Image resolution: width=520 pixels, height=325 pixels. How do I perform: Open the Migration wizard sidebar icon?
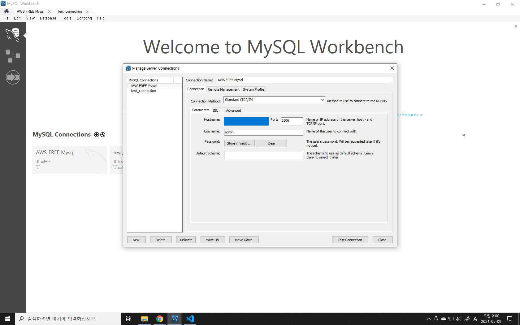(13, 77)
